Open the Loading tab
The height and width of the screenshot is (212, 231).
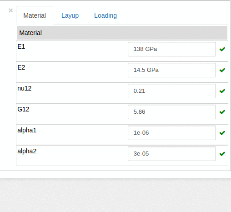[x=105, y=15]
